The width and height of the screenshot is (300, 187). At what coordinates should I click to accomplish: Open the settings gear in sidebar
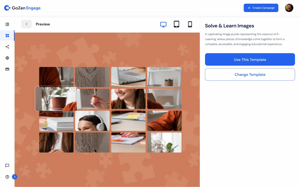click(x=7, y=58)
